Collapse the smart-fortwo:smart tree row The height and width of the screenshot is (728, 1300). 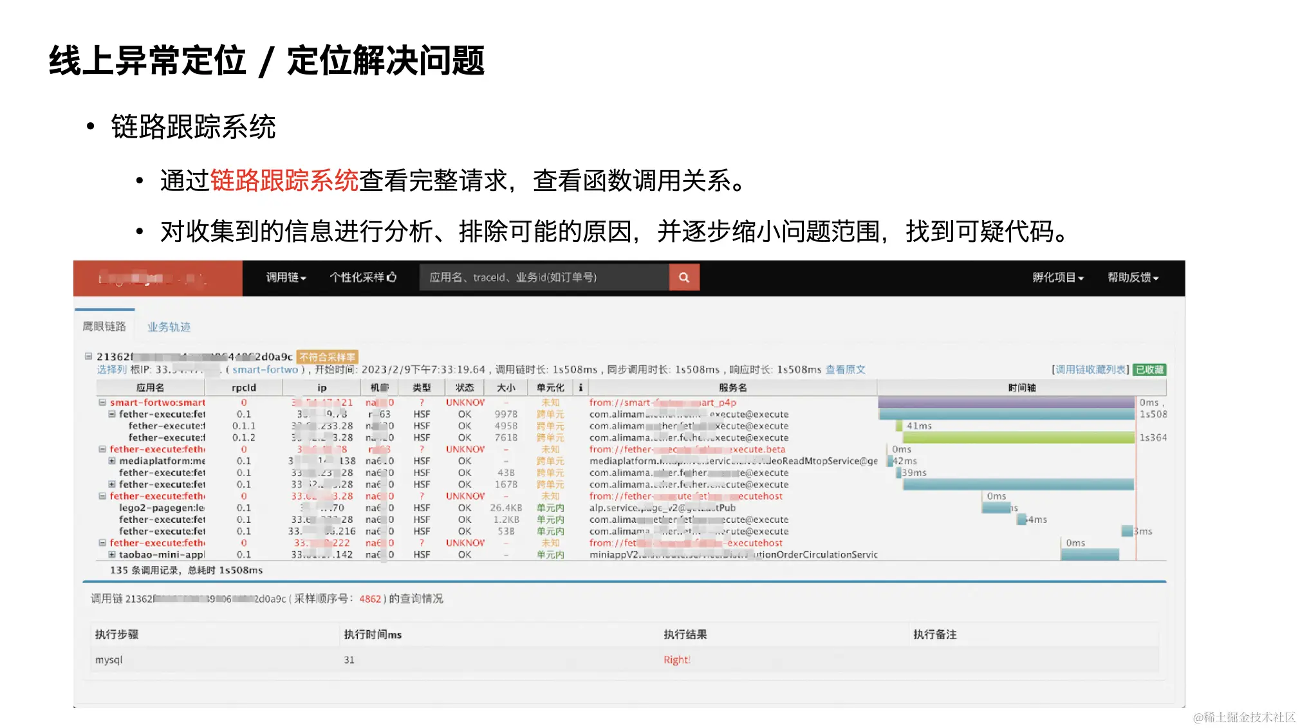pyautogui.click(x=102, y=403)
